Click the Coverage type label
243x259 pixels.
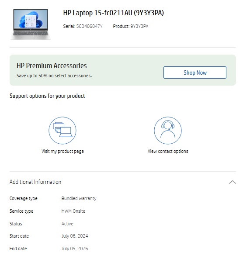24,198
